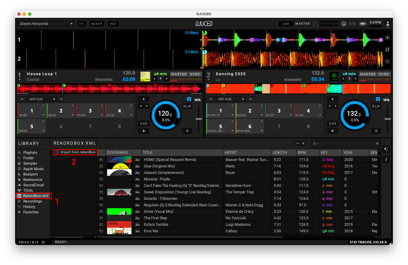Viewport: 408px width, 265px height.
Task: Open deck 1 HOT CUE mode dropdown
Action: click(42, 99)
